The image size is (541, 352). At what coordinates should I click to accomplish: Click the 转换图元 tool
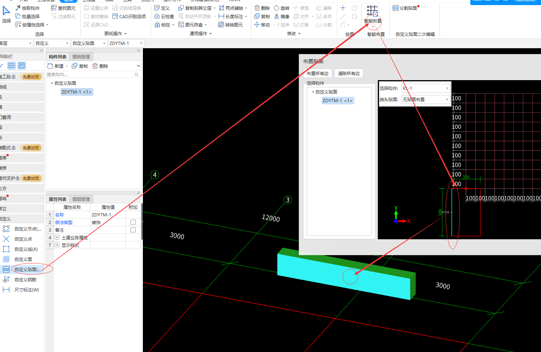231,25
